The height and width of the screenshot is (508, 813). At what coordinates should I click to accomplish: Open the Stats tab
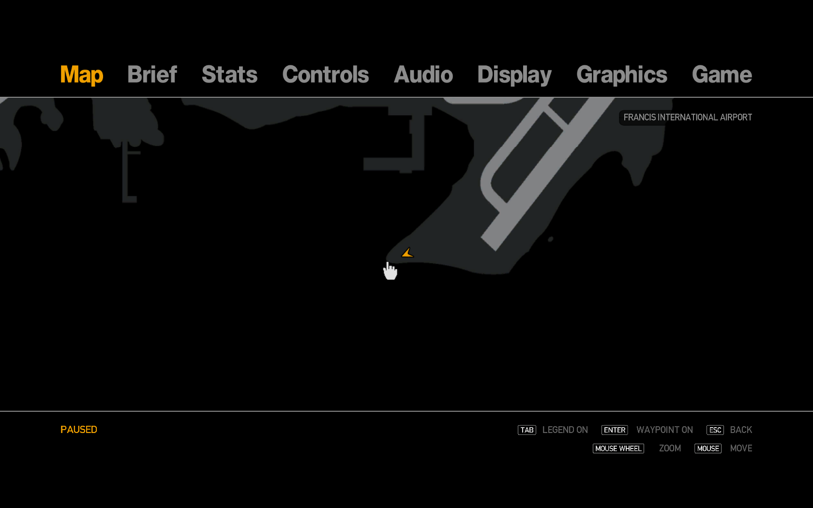[229, 75]
